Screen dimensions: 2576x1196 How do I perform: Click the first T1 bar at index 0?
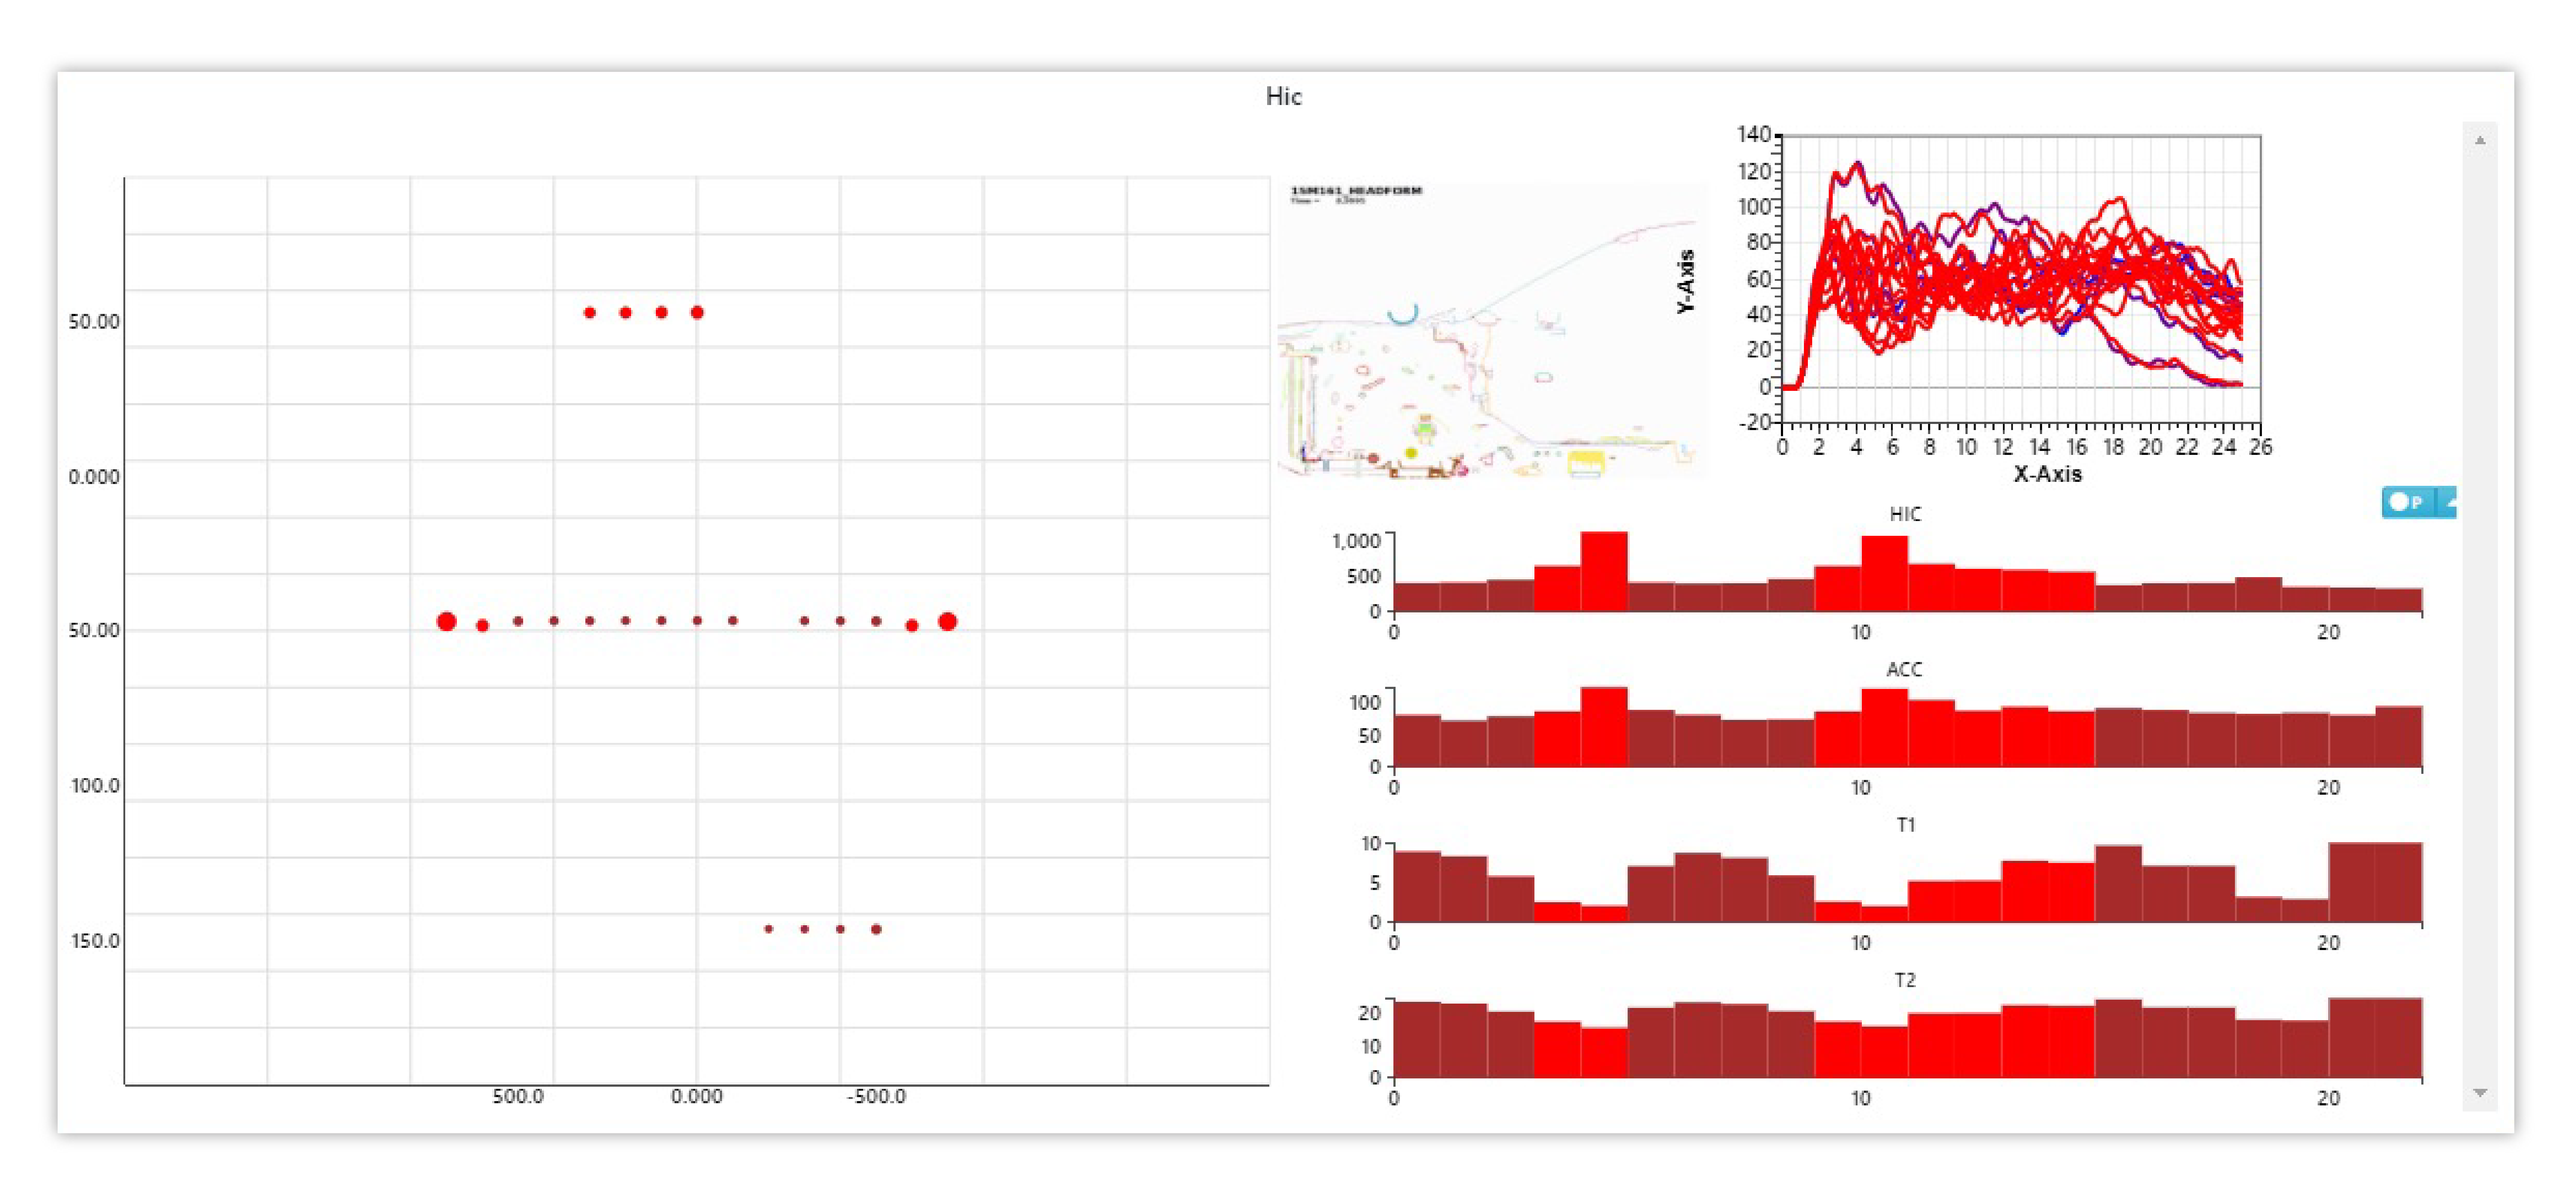point(1417,887)
